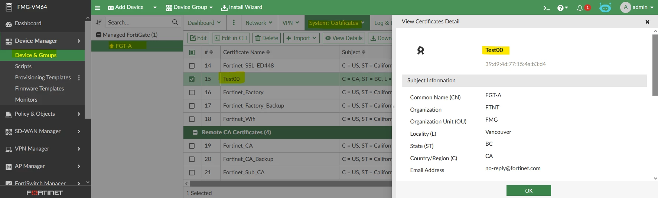Open the Add Device dropdown arrow
The height and width of the screenshot is (198, 658).
(155, 7)
